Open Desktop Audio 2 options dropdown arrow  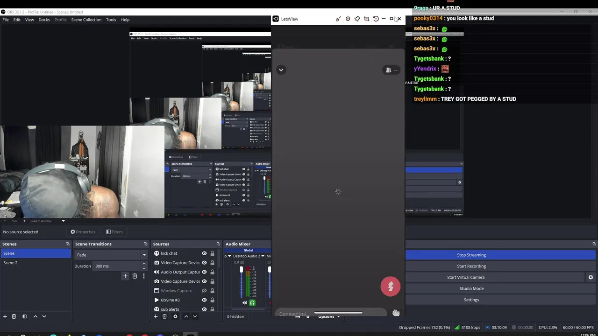[x=263, y=256]
